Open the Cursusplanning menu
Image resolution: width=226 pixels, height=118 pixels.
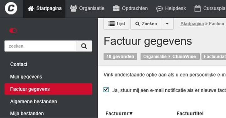(210, 8)
